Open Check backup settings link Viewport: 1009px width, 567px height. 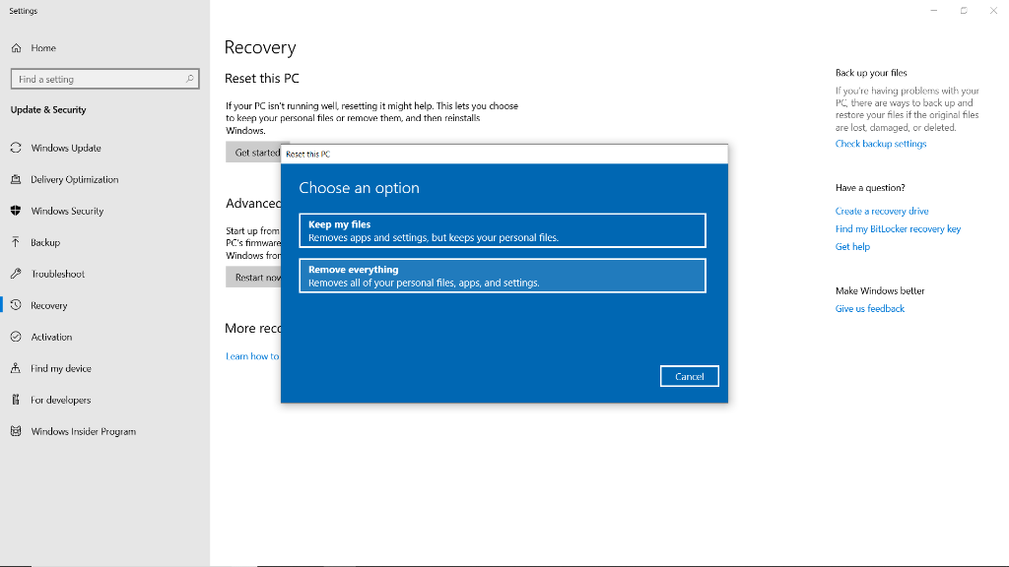881,143
